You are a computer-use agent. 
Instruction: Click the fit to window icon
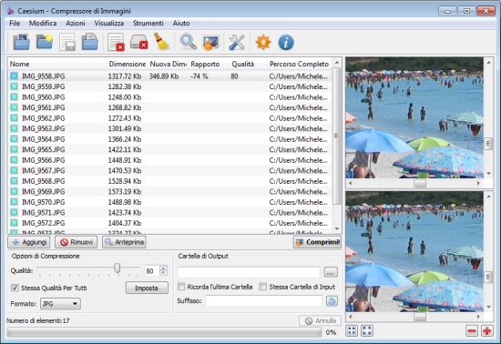352,330
